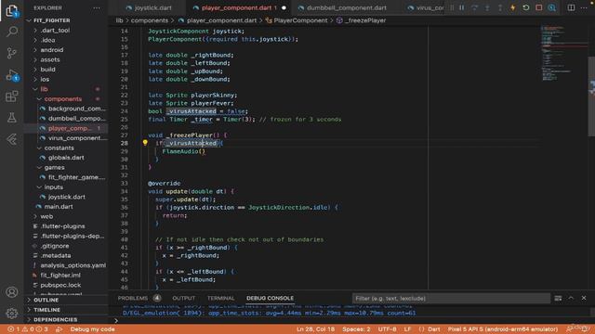Maximize the panel with the chevron-up icon
This screenshot has width=595, height=334.
tap(571, 298)
